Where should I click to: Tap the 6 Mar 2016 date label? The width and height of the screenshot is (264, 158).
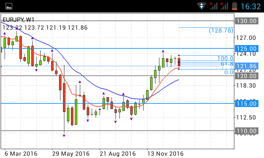21,154
